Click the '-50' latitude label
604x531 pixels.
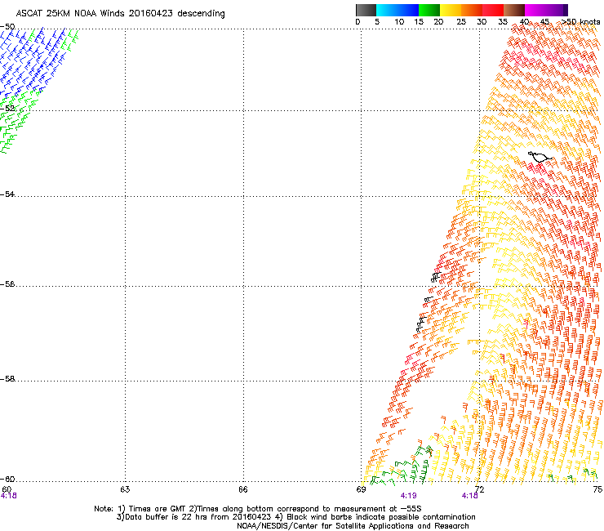pos(7,27)
